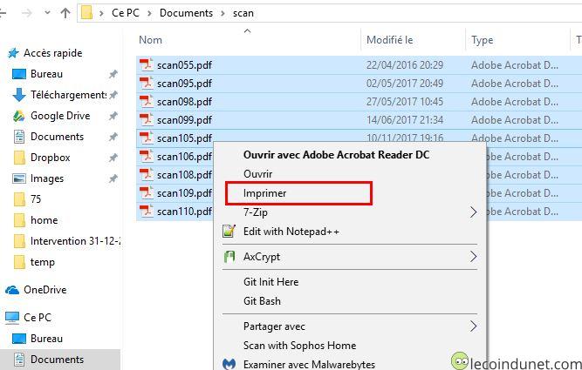582x370 pixels.
Task: Click the PDF icon of scan109.pdf
Action: 147,193
